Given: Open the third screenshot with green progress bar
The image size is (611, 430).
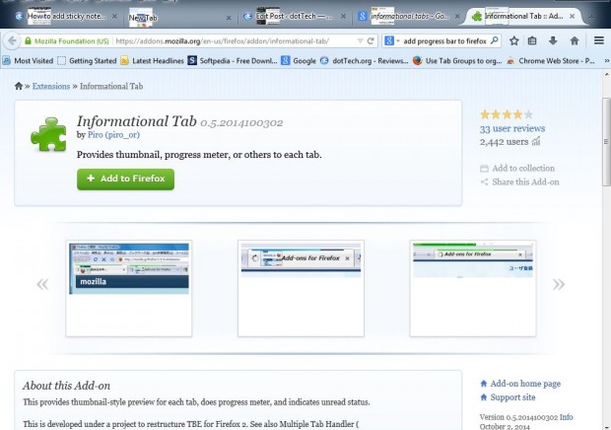Looking at the screenshot, I should (473, 288).
